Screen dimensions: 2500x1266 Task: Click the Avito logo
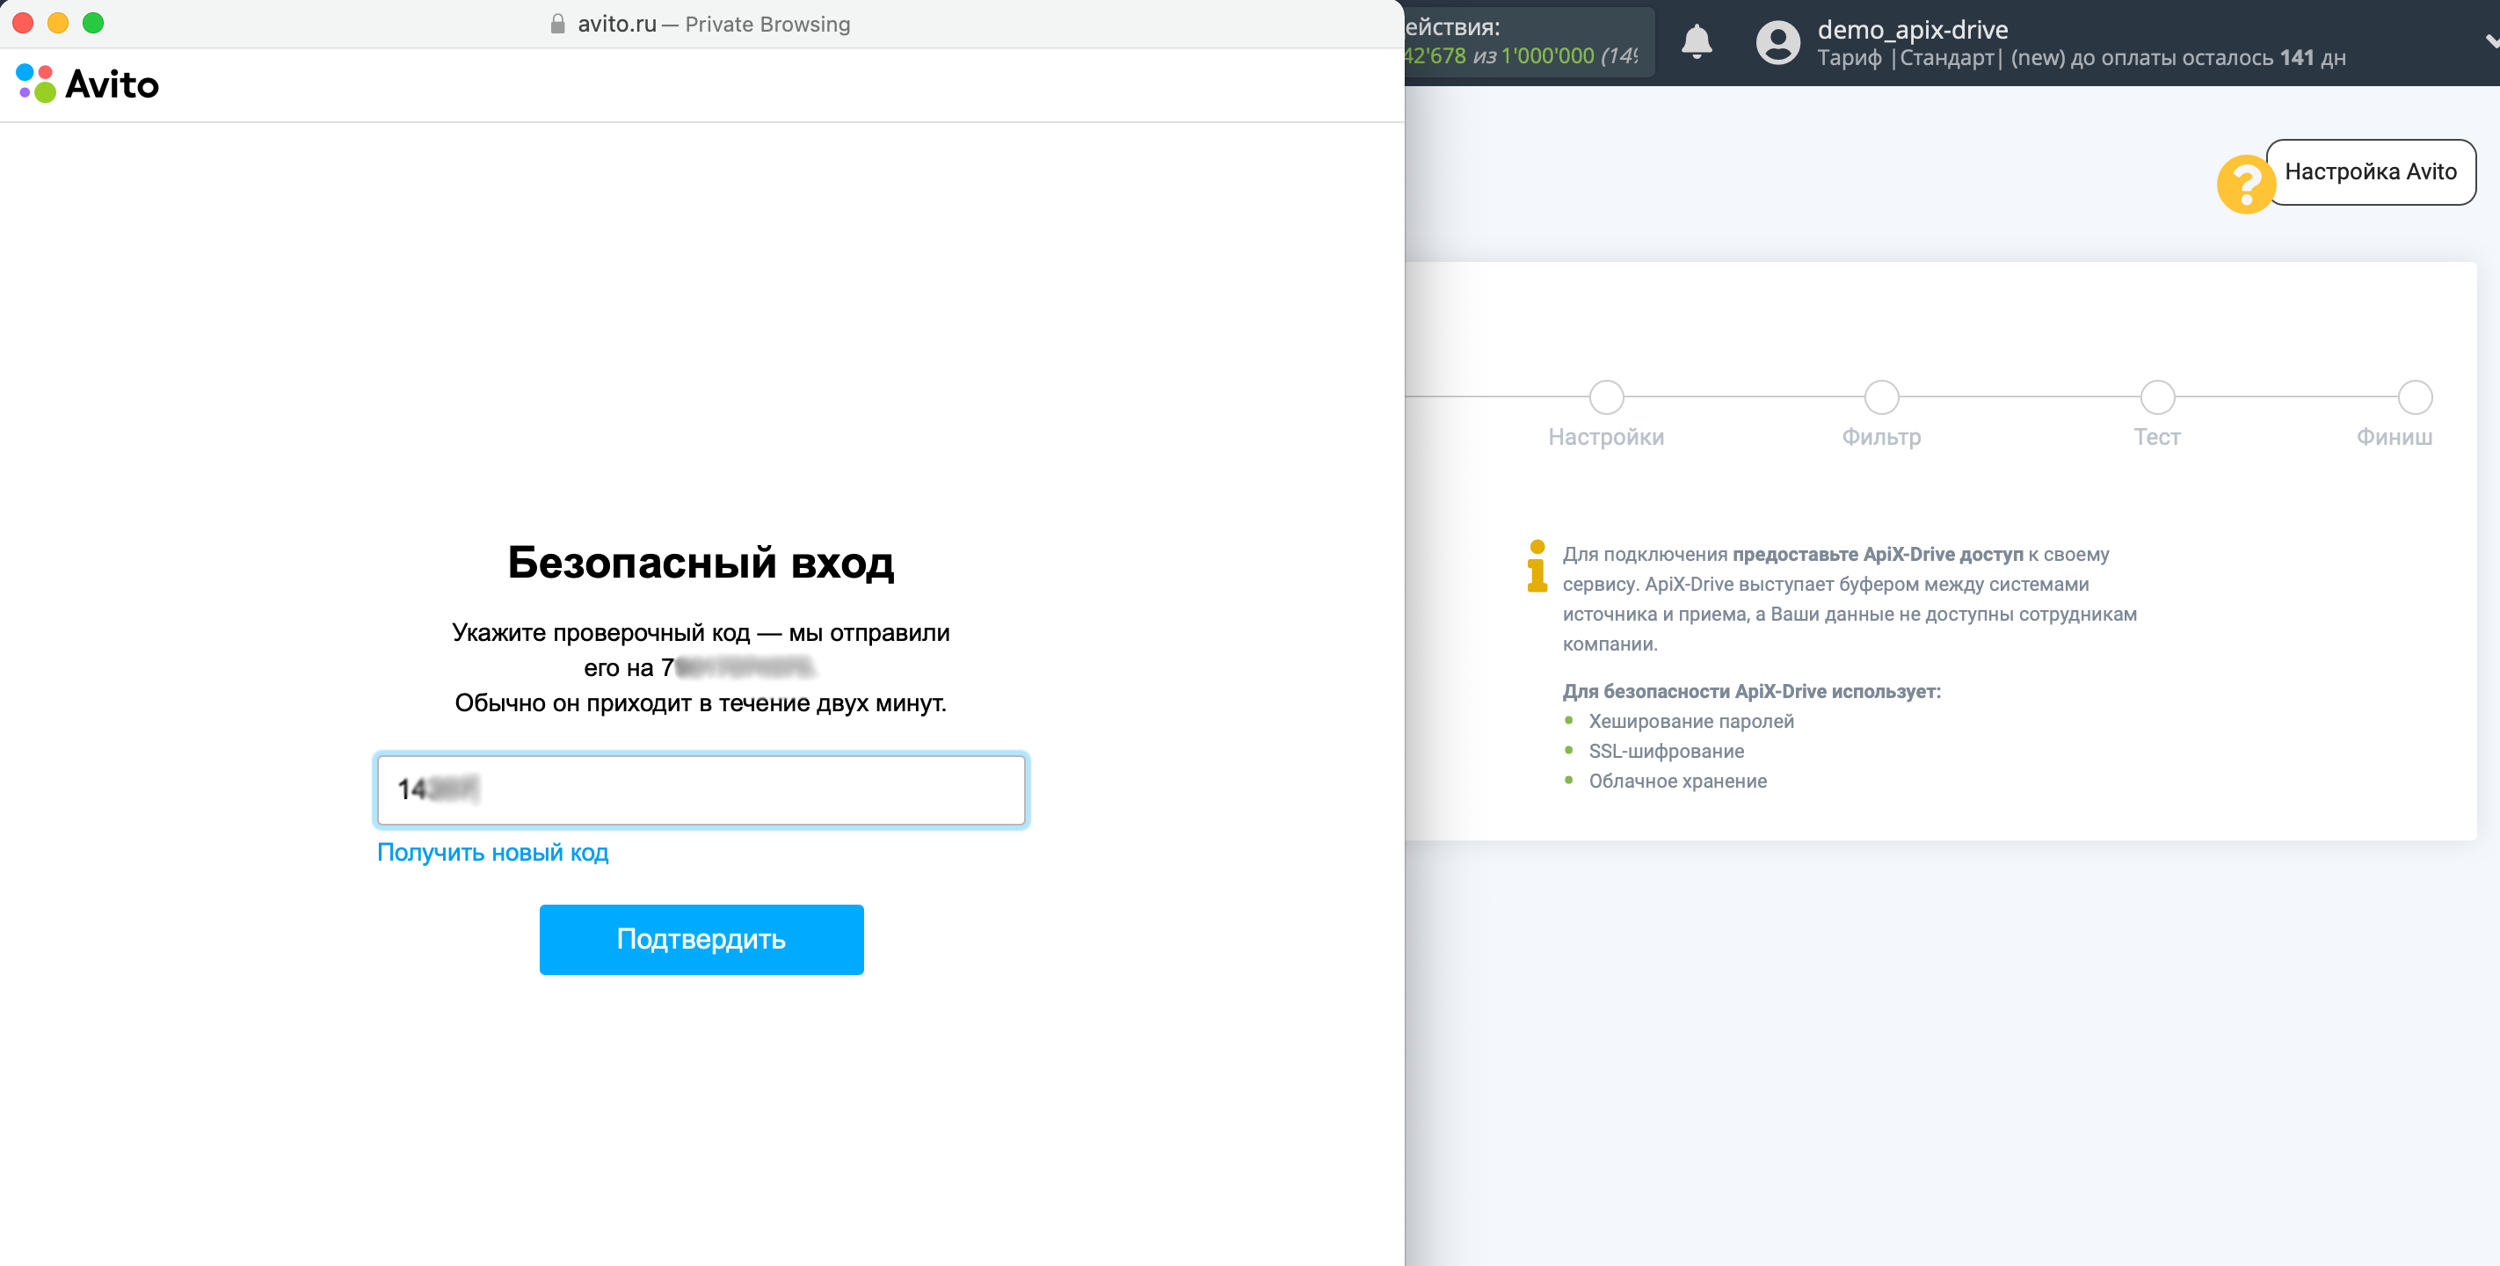coord(87,84)
